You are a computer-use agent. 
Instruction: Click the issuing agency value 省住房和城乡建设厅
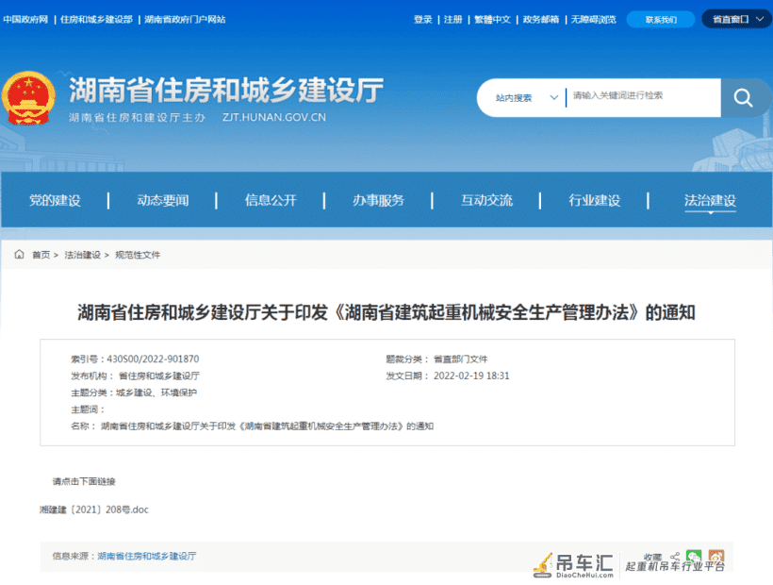(x=158, y=376)
